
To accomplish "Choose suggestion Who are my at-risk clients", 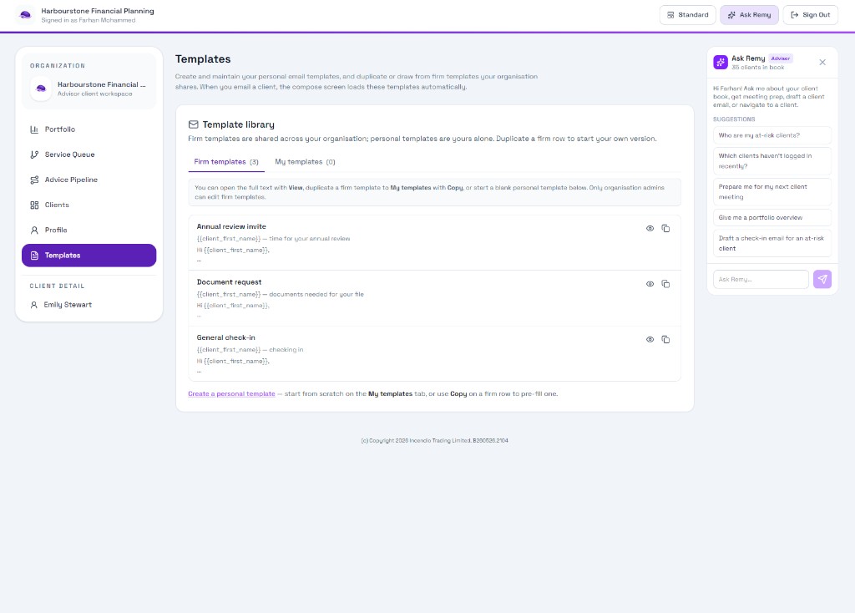I will [x=772, y=135].
